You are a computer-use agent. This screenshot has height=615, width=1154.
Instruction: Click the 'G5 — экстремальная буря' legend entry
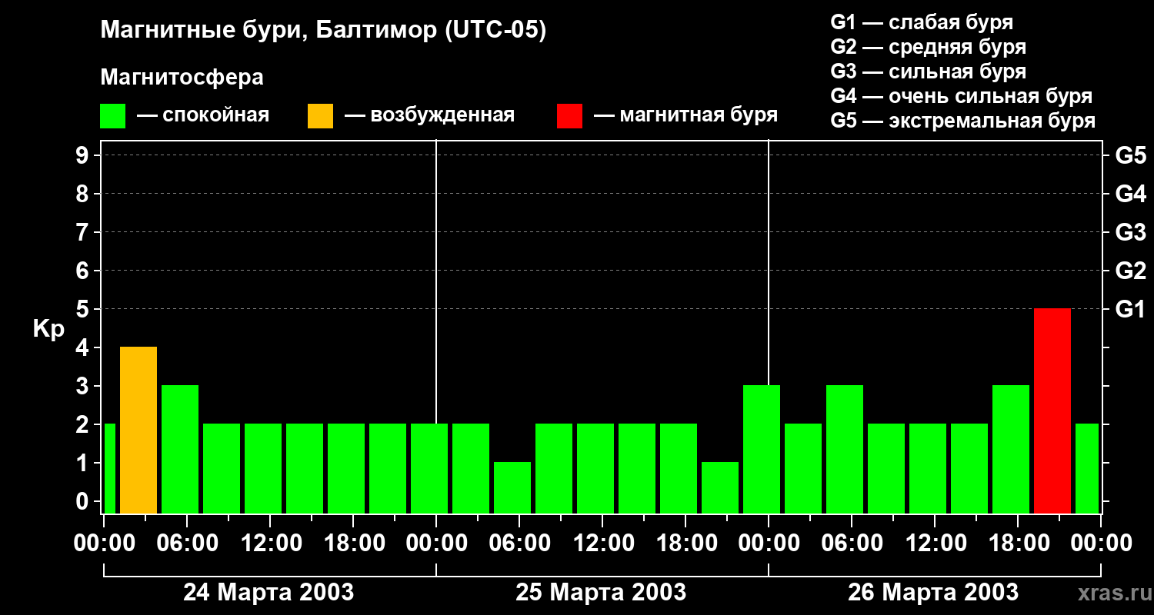[x=962, y=121]
